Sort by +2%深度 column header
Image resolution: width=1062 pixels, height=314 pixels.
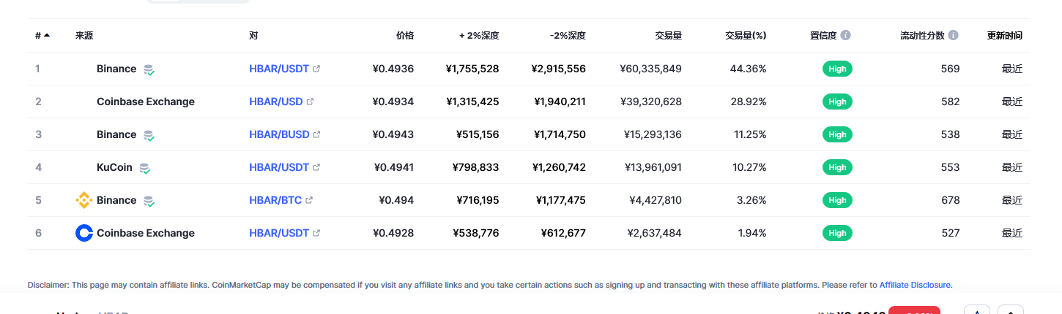tap(479, 35)
